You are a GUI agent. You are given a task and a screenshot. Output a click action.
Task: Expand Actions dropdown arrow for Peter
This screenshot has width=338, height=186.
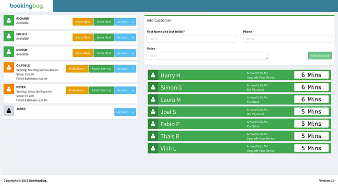pyautogui.click(x=133, y=90)
